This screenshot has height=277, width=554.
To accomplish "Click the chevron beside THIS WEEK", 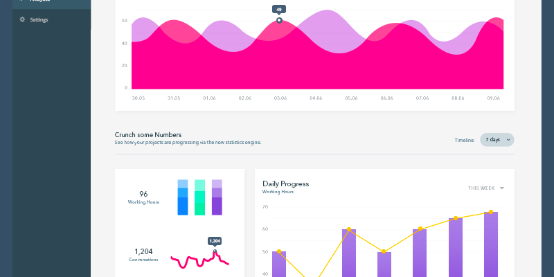I will coord(501,188).
